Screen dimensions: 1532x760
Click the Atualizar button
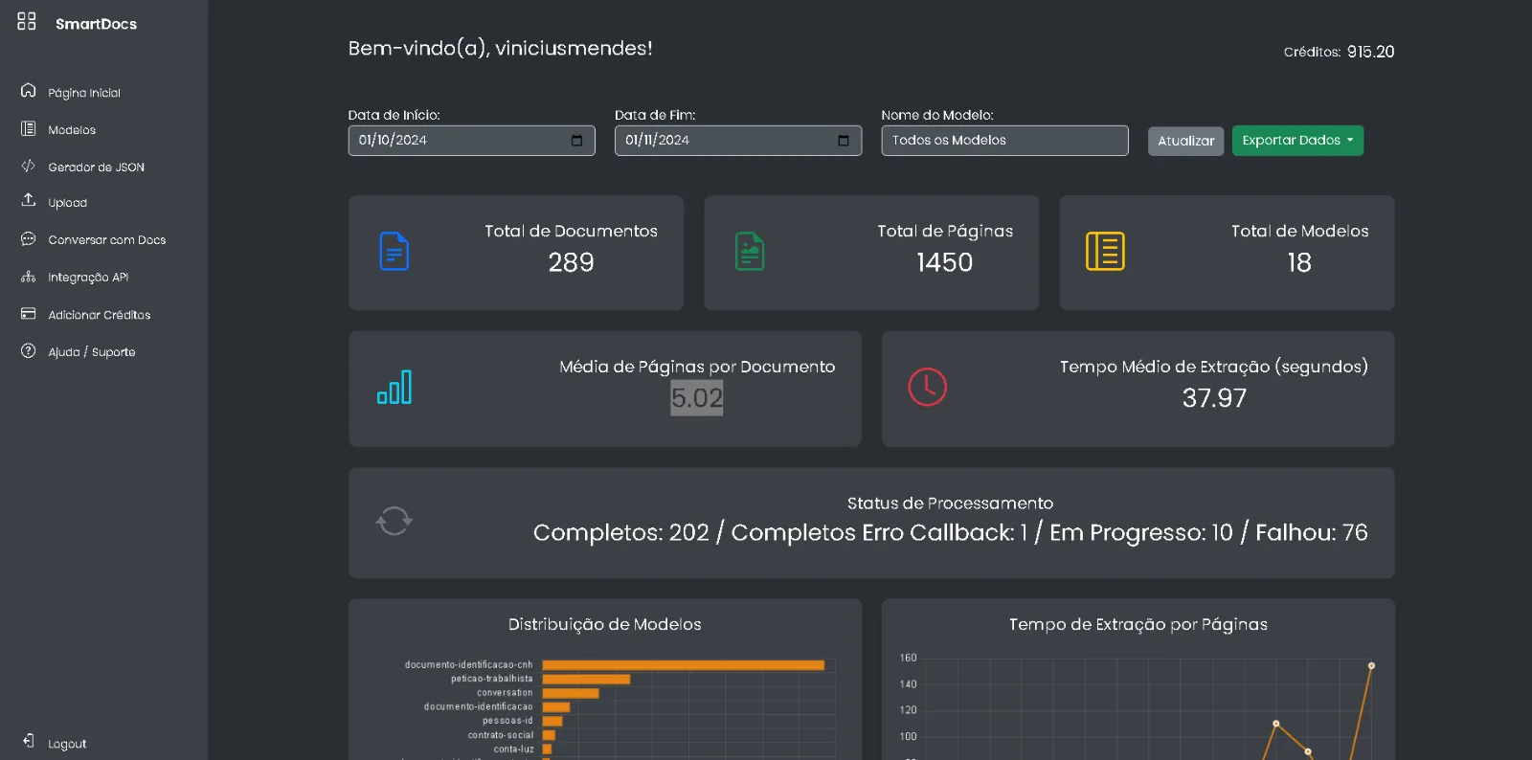click(x=1185, y=141)
